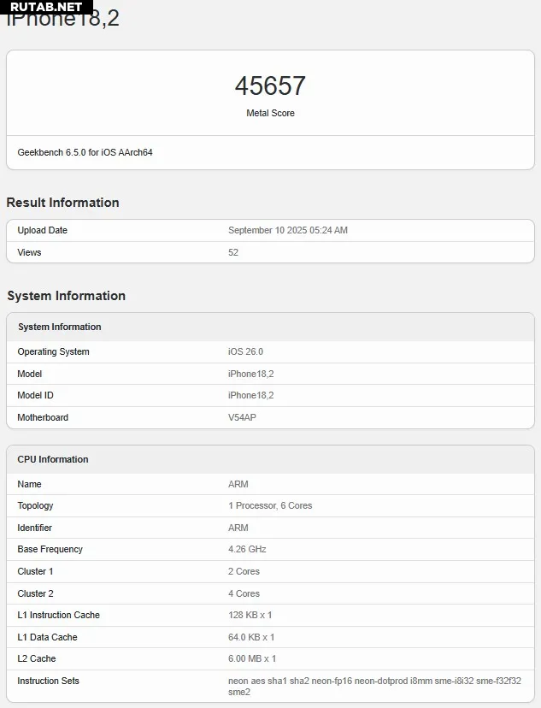Select '1 Processor, 6 Cores' value
Viewport: 541px width, 708px height.
[270, 505]
